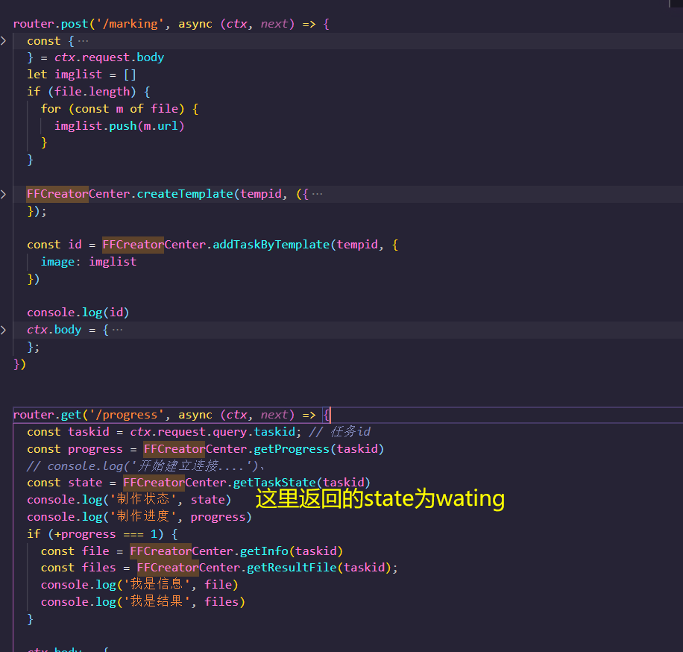Expand the folded createTemplate code region

[x=4, y=194]
